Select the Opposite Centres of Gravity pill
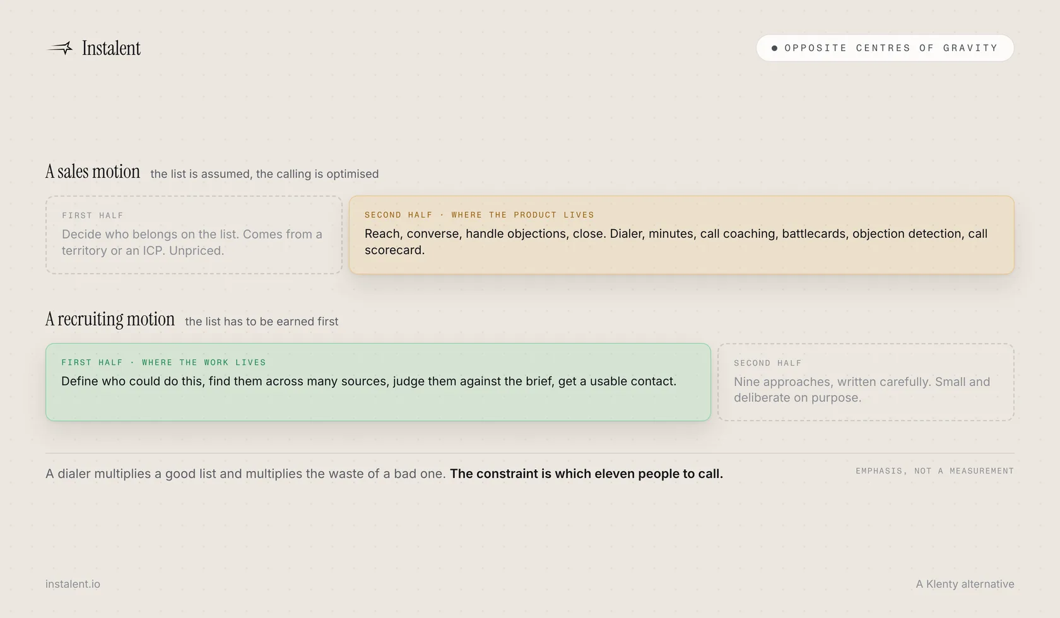 pos(885,48)
